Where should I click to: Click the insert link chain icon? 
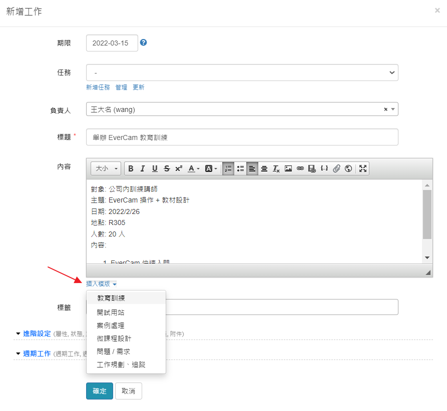coord(300,168)
